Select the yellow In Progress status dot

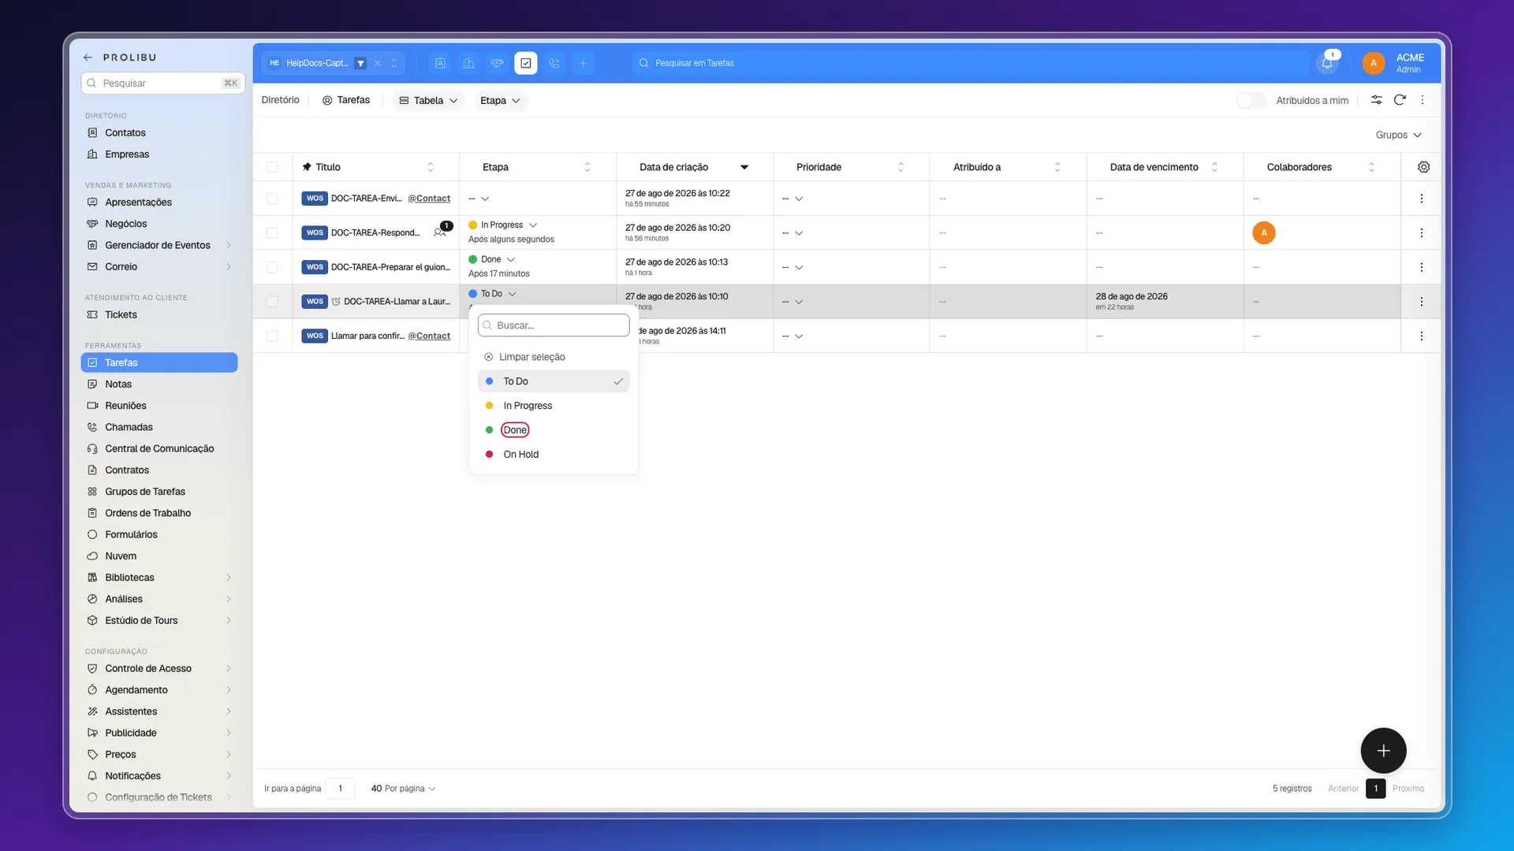[489, 406]
